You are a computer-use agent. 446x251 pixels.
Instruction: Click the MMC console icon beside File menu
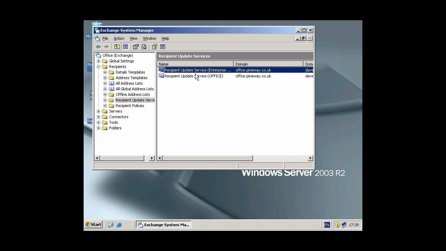(x=97, y=38)
